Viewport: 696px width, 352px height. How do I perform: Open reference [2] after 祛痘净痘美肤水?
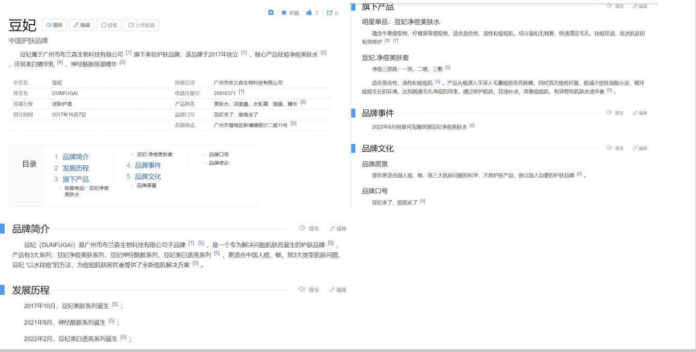coord(323,53)
